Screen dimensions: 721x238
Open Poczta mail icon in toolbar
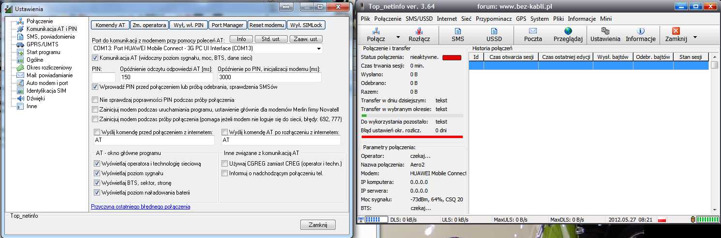tap(533, 31)
